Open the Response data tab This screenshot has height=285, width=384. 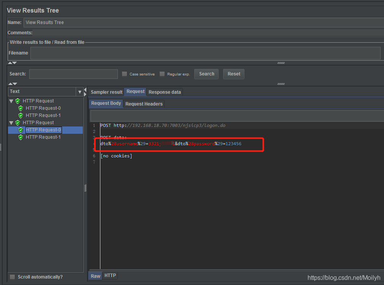point(165,92)
